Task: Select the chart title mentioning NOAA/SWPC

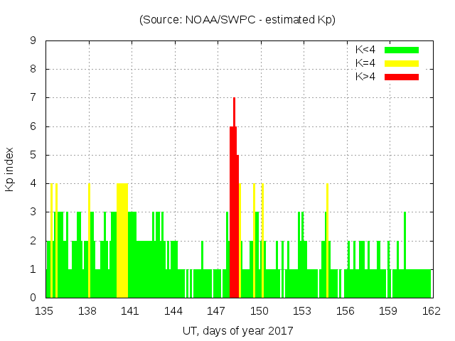Action: 237,20
